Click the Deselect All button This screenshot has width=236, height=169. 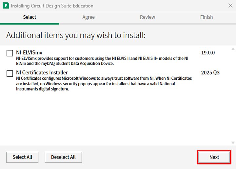coord(63,157)
